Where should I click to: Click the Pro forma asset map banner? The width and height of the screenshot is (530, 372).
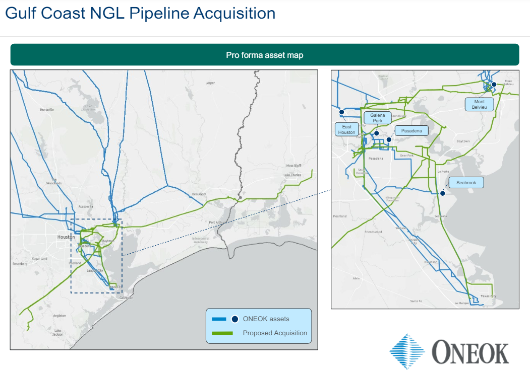coord(265,55)
